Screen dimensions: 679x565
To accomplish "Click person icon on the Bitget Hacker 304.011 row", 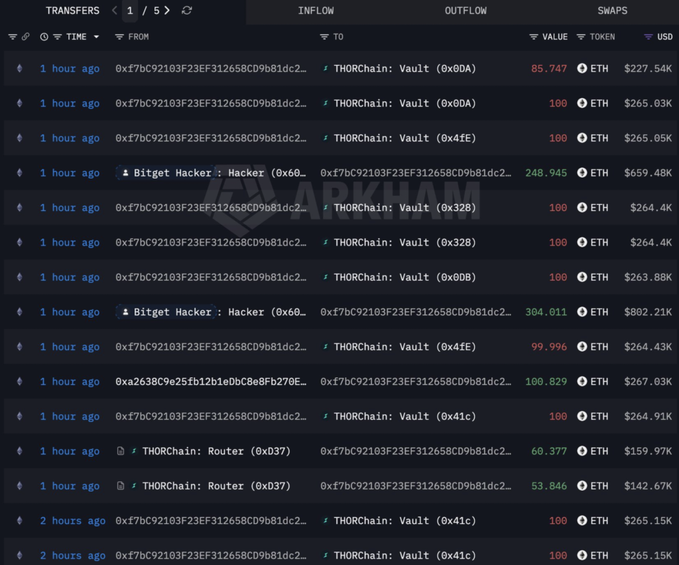I will click(125, 312).
